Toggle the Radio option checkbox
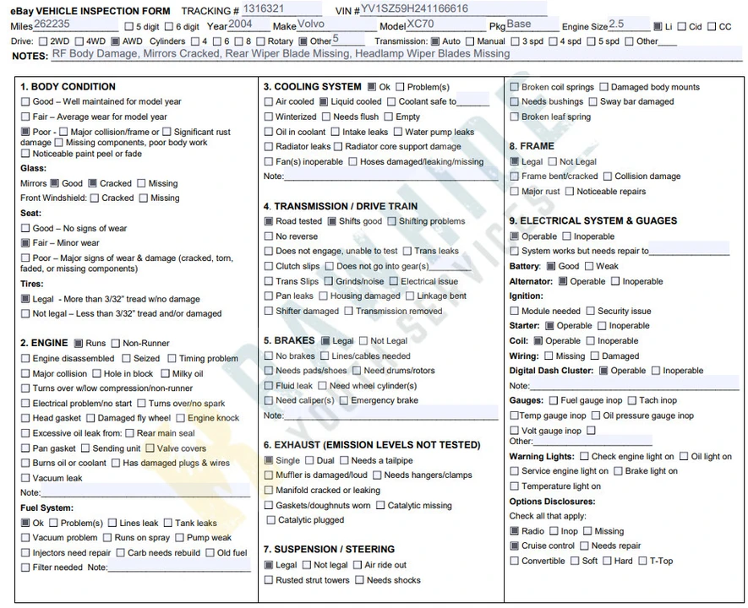 (514, 531)
